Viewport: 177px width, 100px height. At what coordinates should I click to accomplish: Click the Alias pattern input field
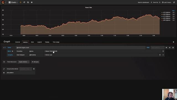point(158,47)
